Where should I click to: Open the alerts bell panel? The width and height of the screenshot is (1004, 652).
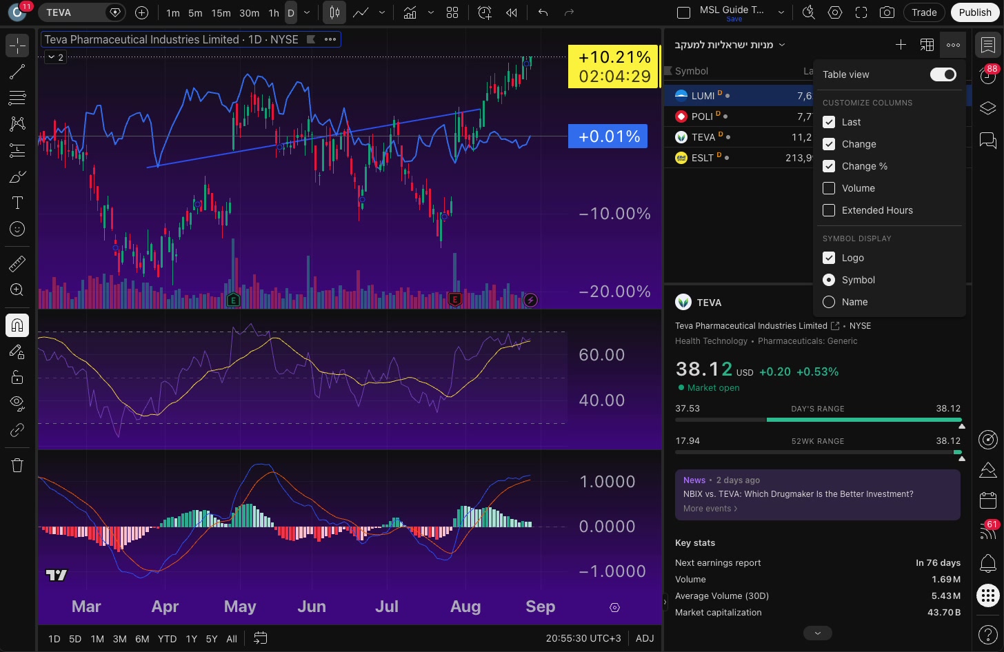(988, 563)
